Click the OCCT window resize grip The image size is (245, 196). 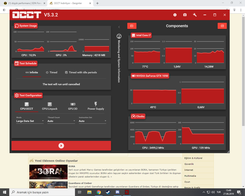click(x=228, y=152)
